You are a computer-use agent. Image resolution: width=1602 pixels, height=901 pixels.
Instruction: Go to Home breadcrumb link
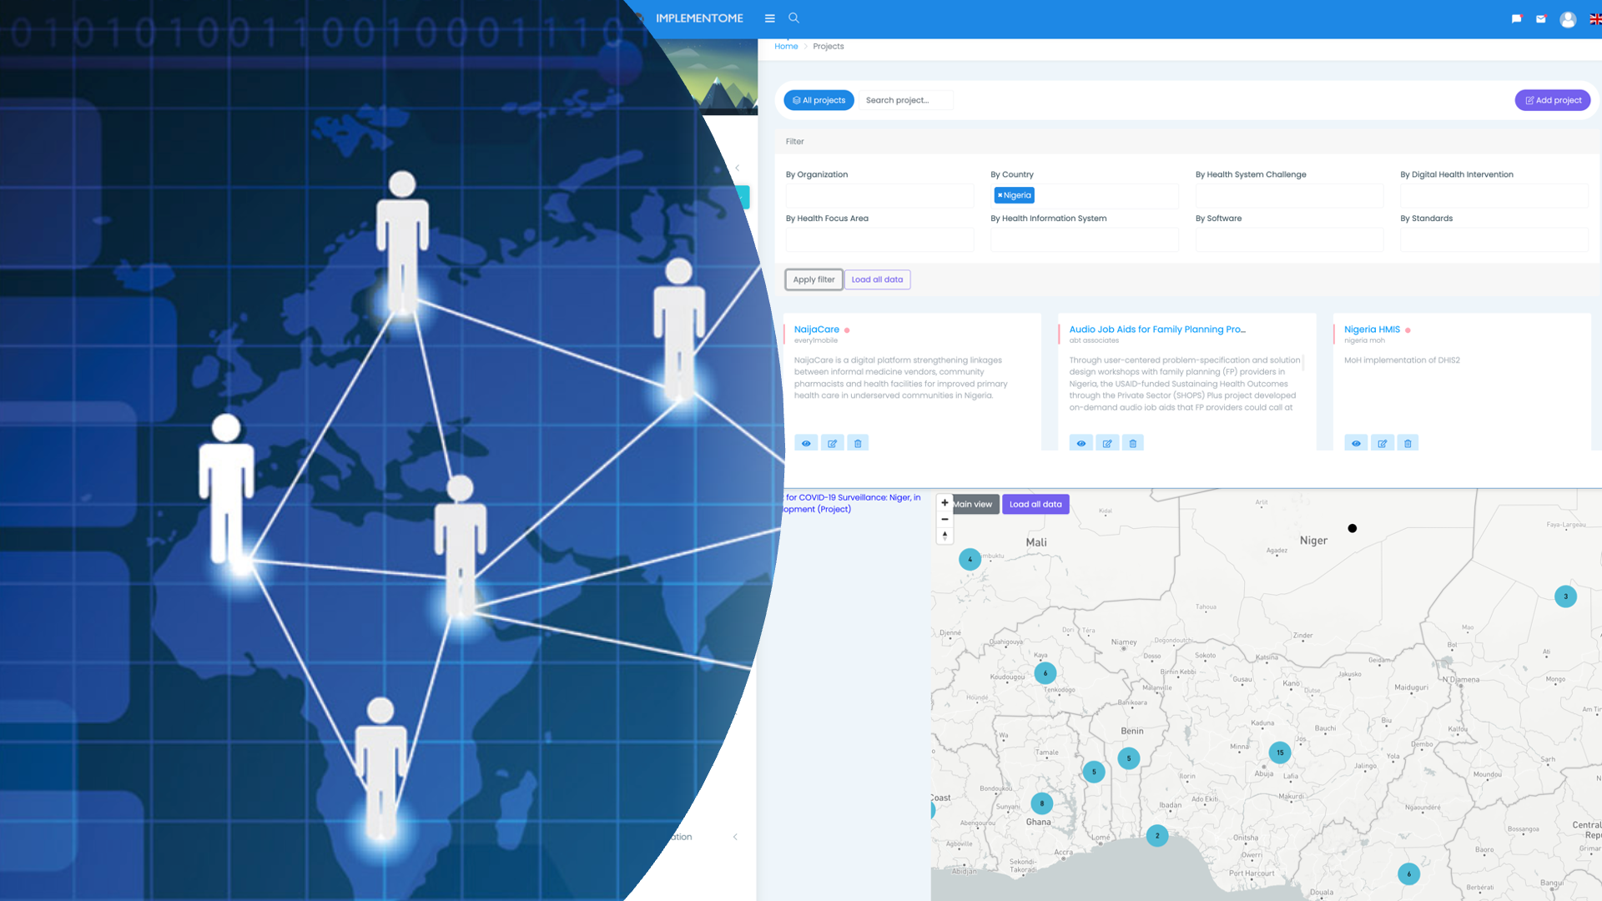pyautogui.click(x=786, y=47)
